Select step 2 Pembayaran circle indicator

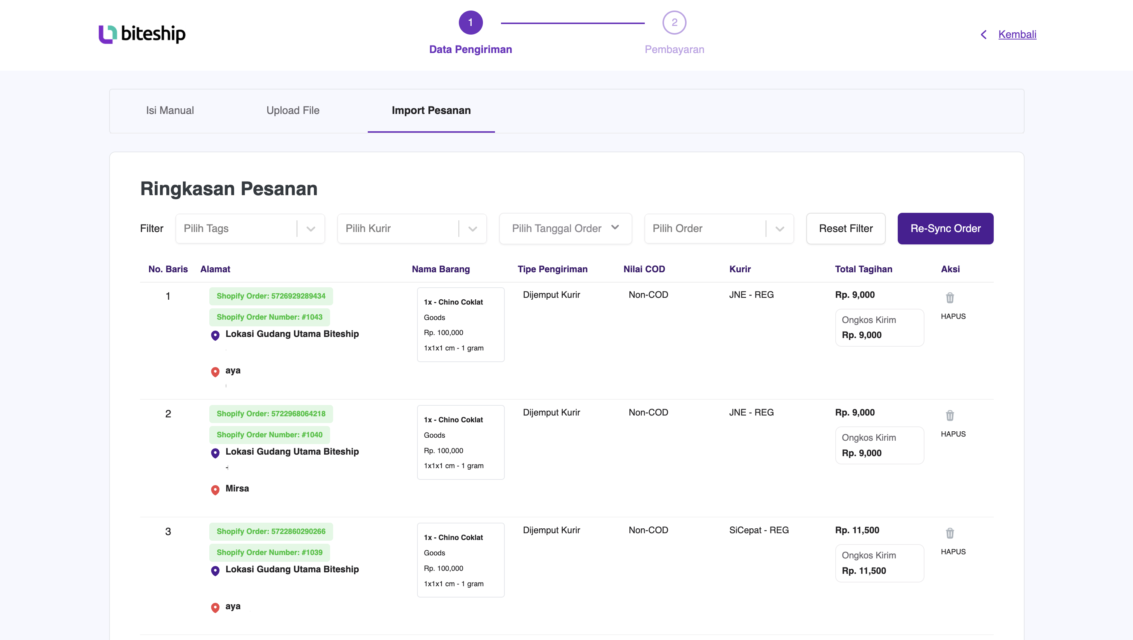[675, 23]
